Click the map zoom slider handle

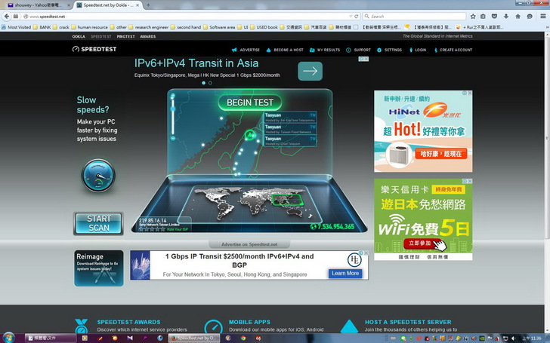pyautogui.click(x=173, y=109)
